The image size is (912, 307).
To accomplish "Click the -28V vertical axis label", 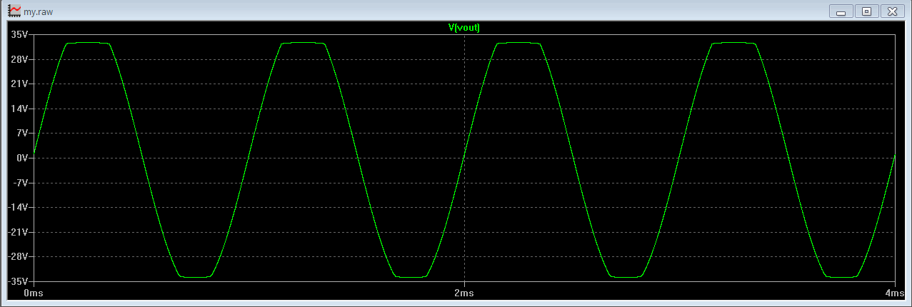I will pyautogui.click(x=18, y=256).
